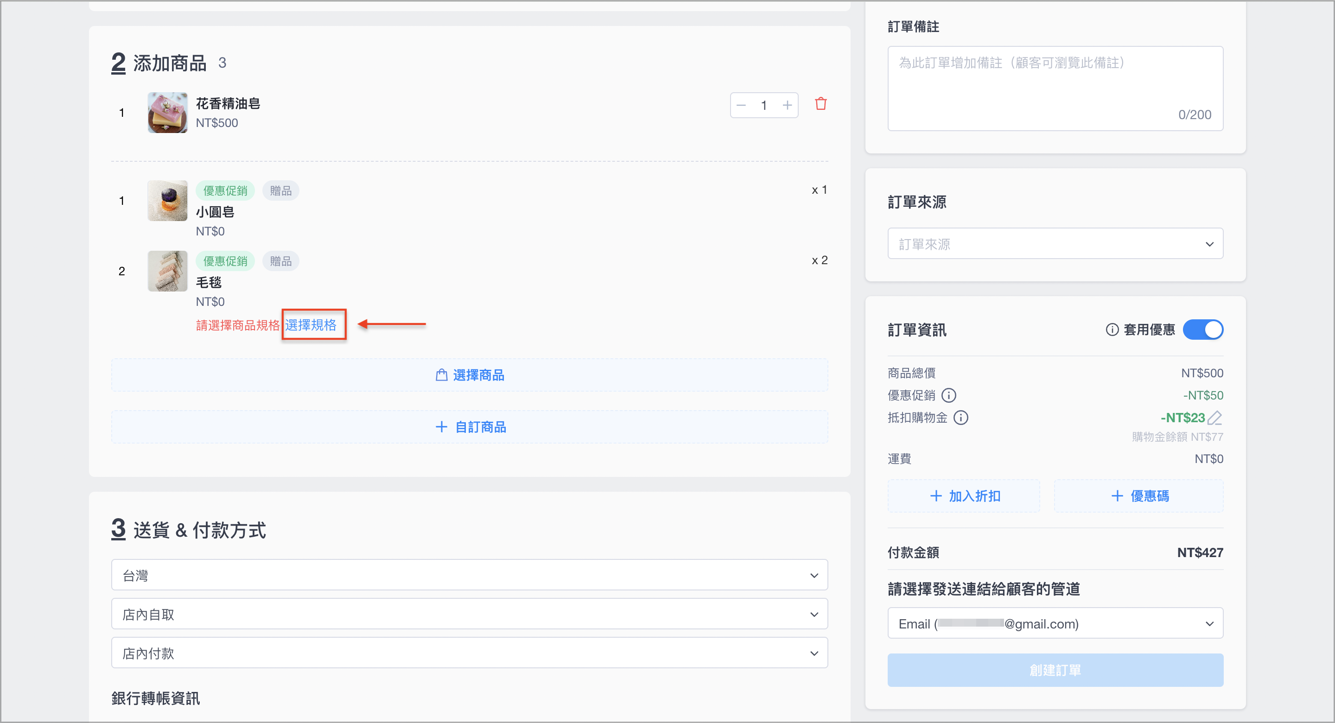Delete 花香精油皂 with the trash icon
This screenshot has height=723, width=1335.
(x=820, y=104)
